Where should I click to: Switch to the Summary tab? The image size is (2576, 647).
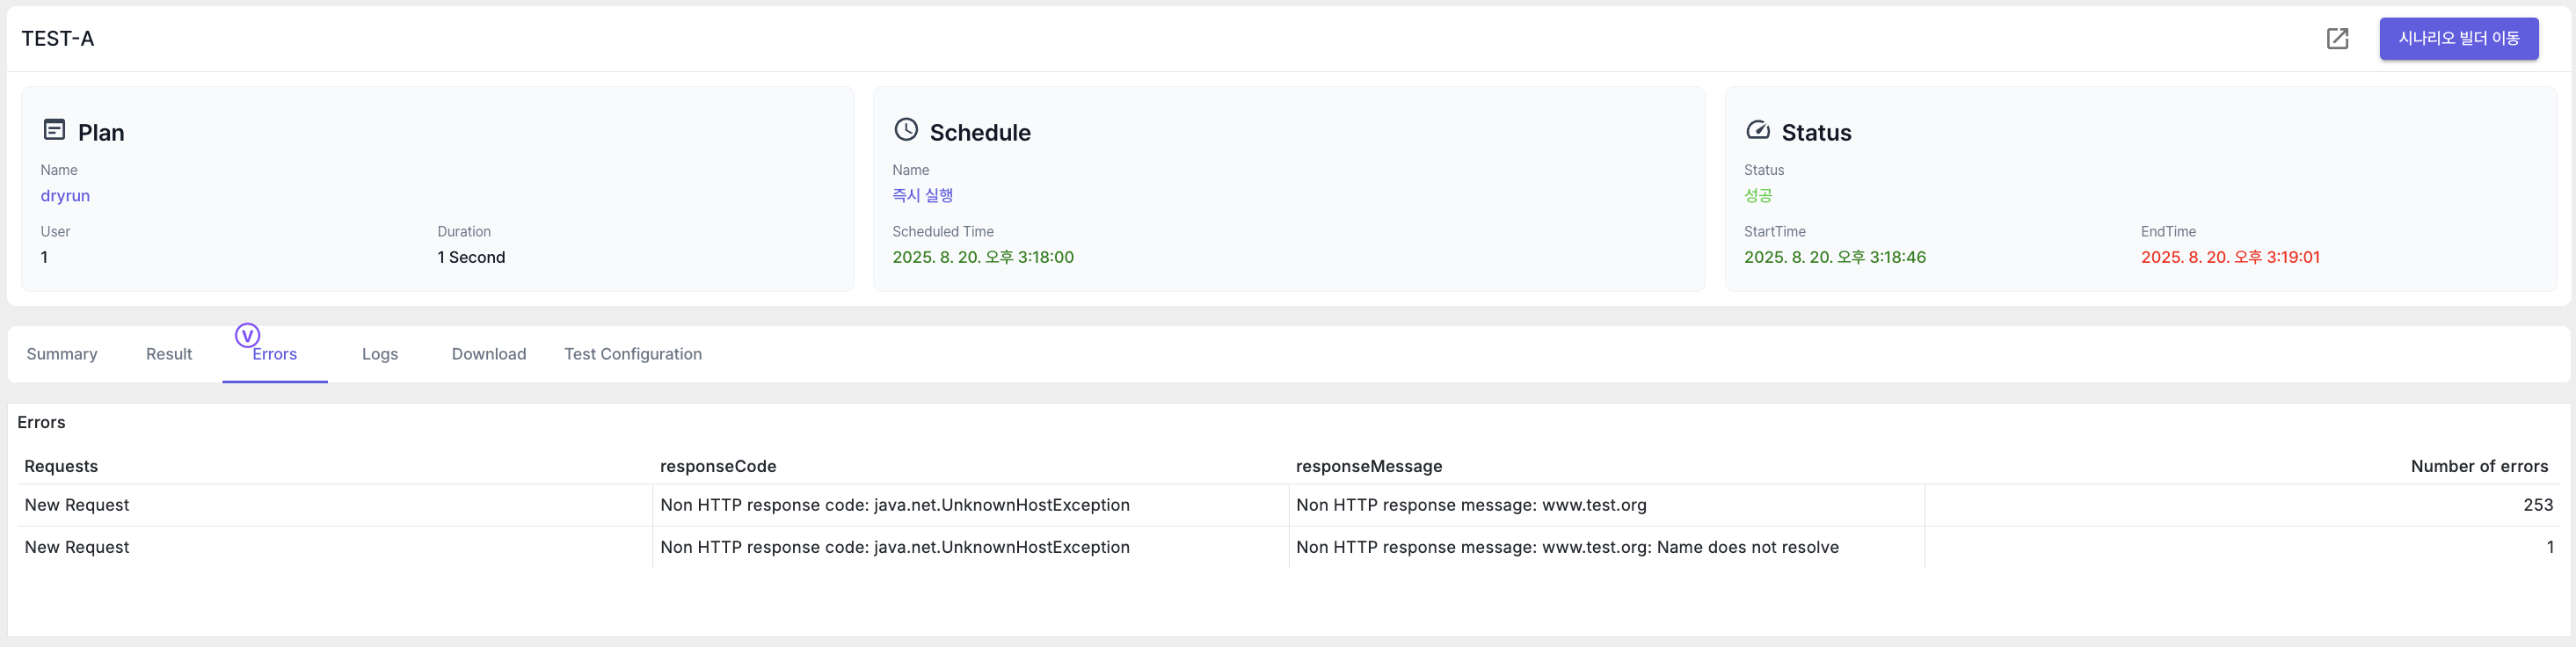pos(62,354)
